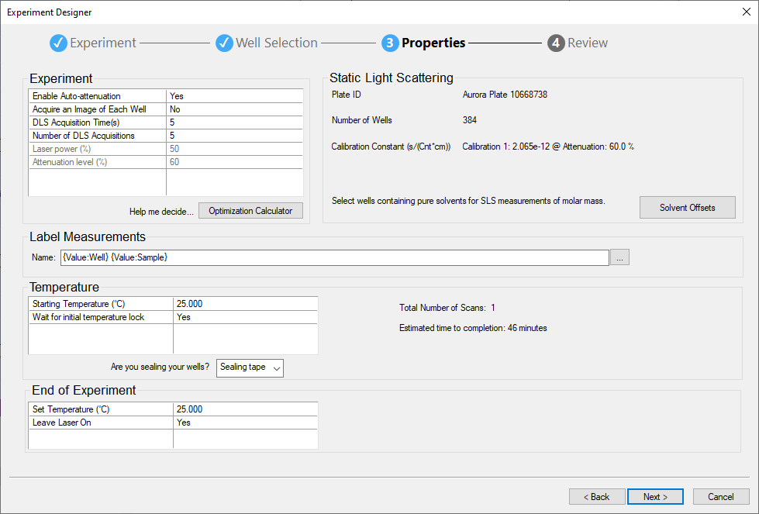Toggle Acquire an Image of Each Well value

[234, 109]
